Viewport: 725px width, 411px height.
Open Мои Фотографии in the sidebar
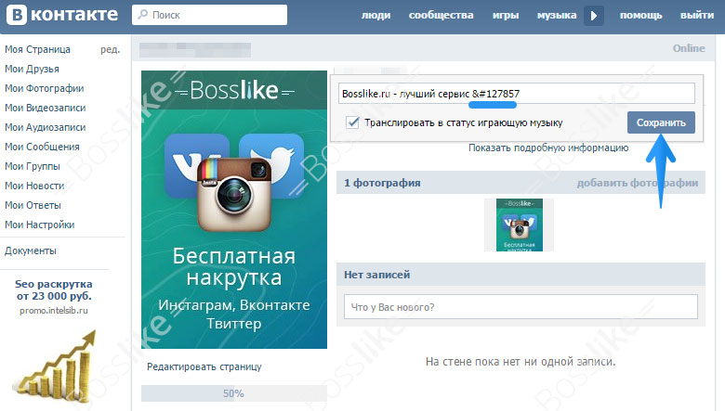pos(45,88)
